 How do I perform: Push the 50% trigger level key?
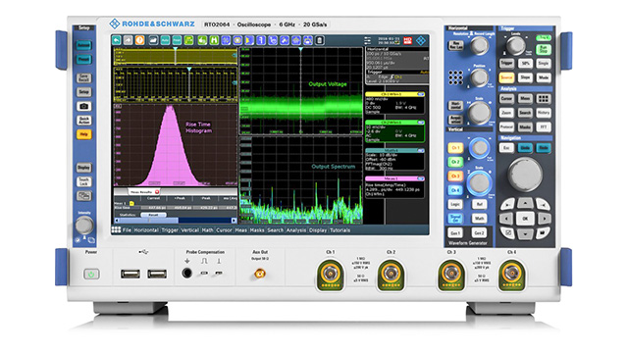525,63
